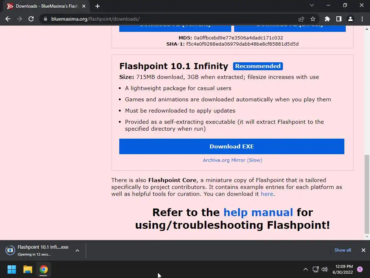Bookmark this page with the star icon
Screen dimensions: 370x278
pos(313,19)
